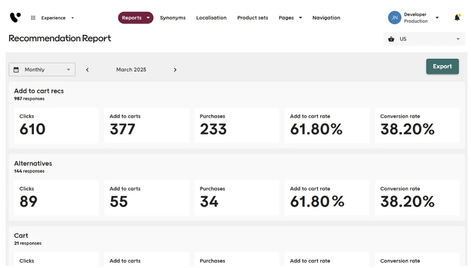471x268 pixels.
Task: Click the Add to cart recs Clicks card
Action: coord(56,125)
